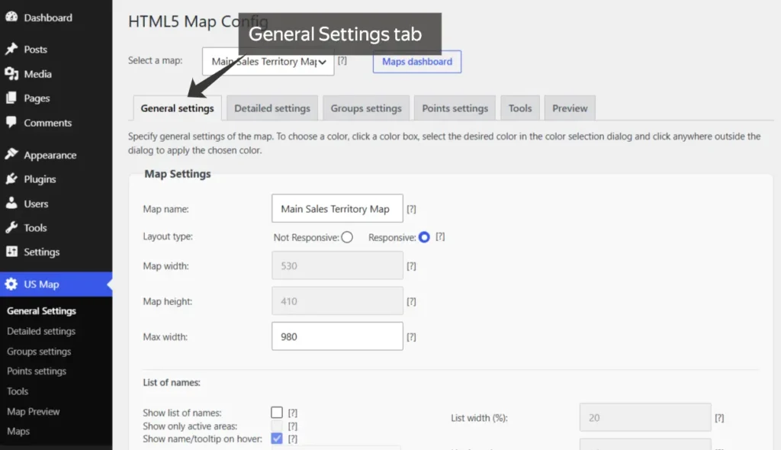Open Dashboard via its gauge icon

pyautogui.click(x=11, y=17)
